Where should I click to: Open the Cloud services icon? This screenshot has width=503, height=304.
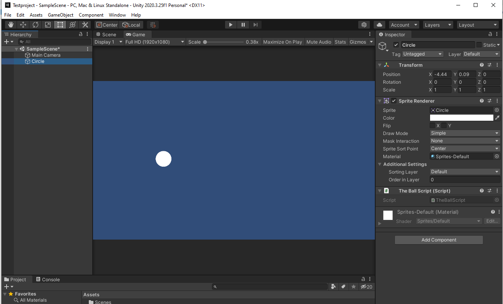click(379, 25)
